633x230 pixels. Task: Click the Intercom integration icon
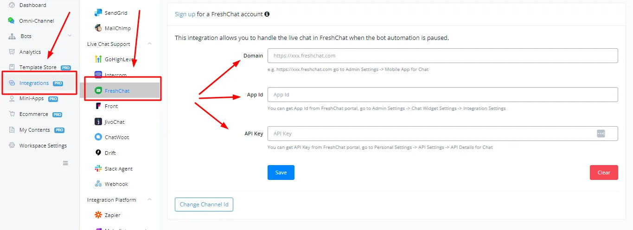(x=98, y=75)
